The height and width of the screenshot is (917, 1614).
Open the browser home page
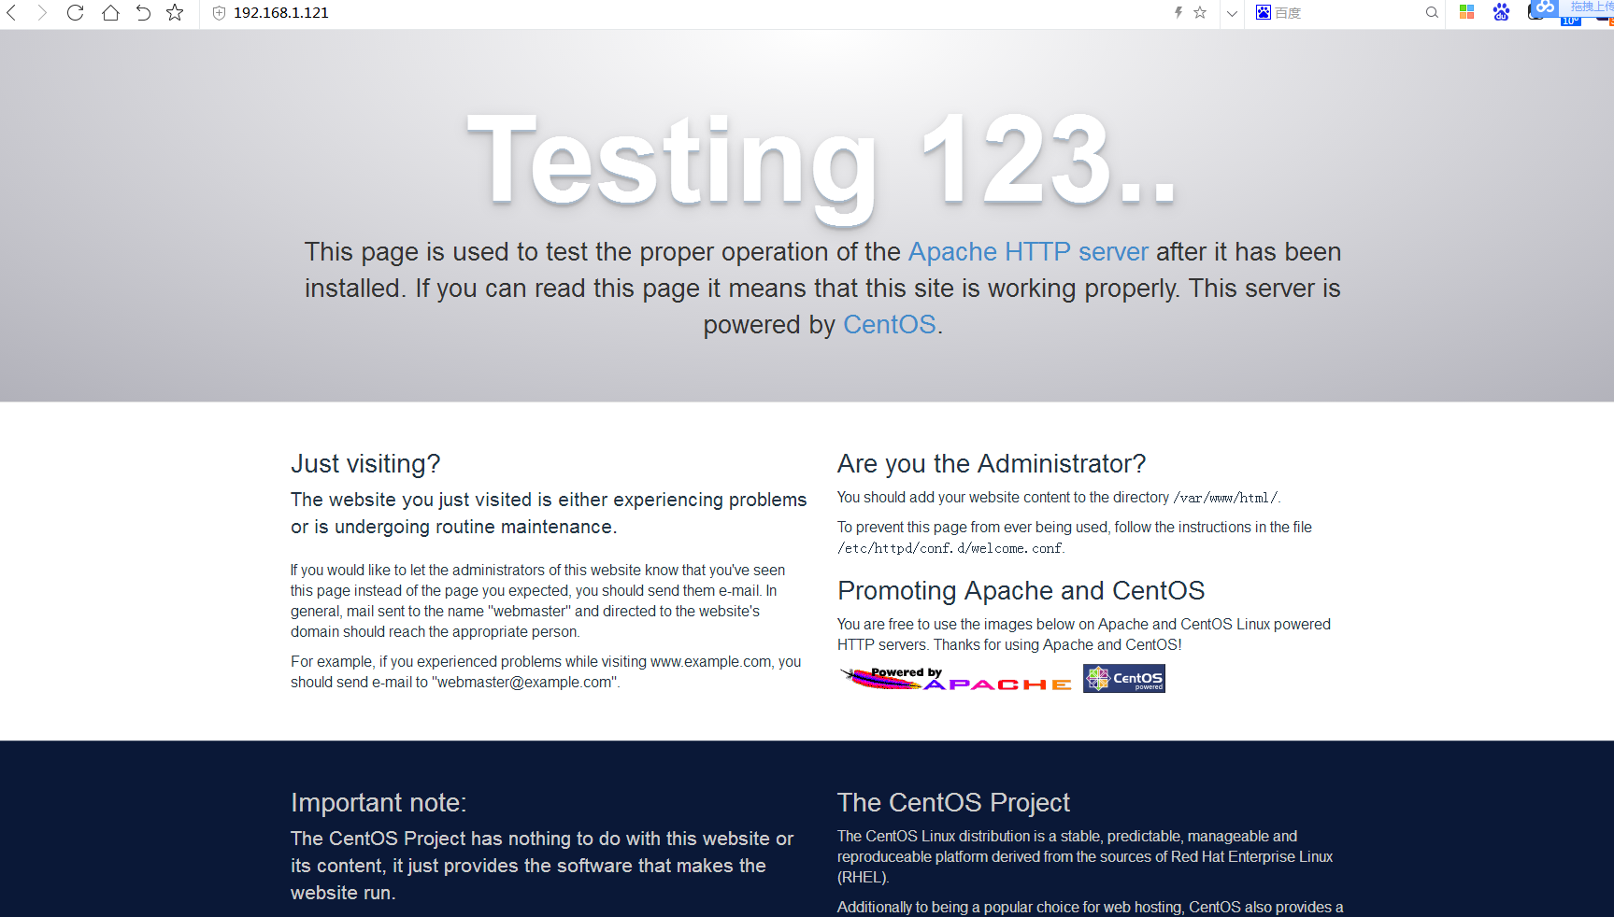point(110,13)
